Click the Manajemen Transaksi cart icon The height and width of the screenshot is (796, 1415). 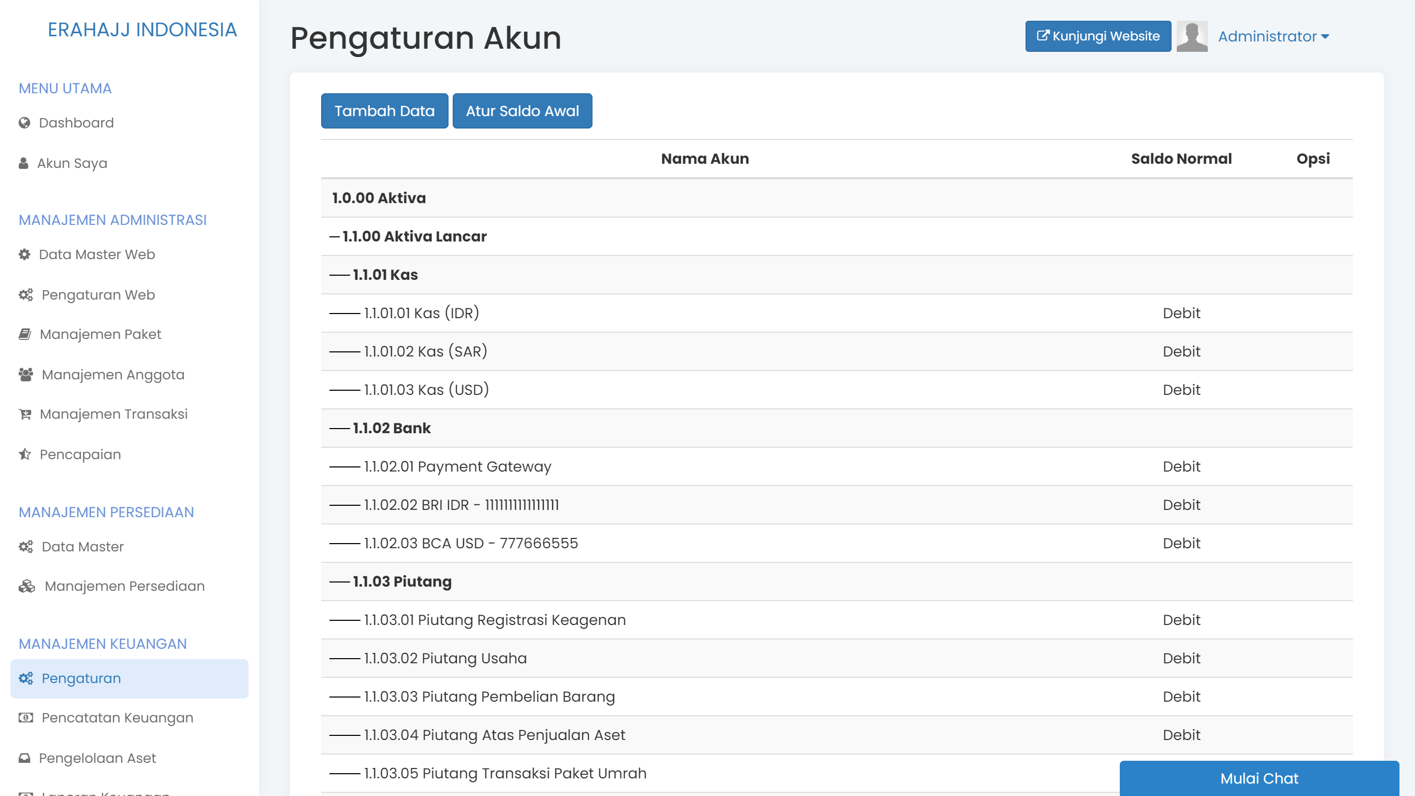pyautogui.click(x=24, y=414)
